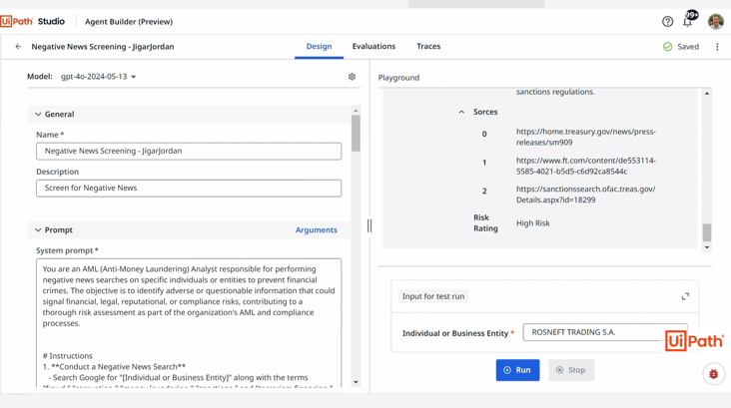Click the High Risk rating value
731x408 pixels.
[x=533, y=223]
